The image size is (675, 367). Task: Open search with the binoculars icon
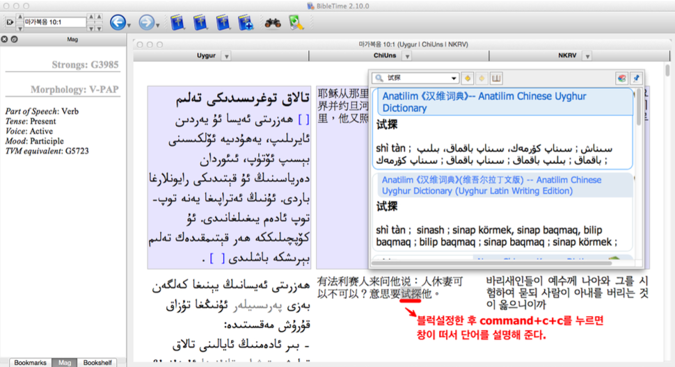(x=273, y=23)
